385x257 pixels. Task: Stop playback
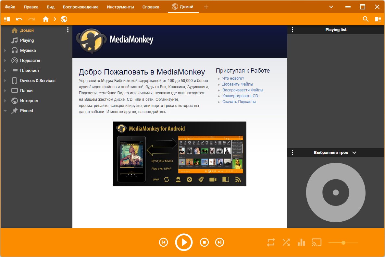[x=204, y=242]
